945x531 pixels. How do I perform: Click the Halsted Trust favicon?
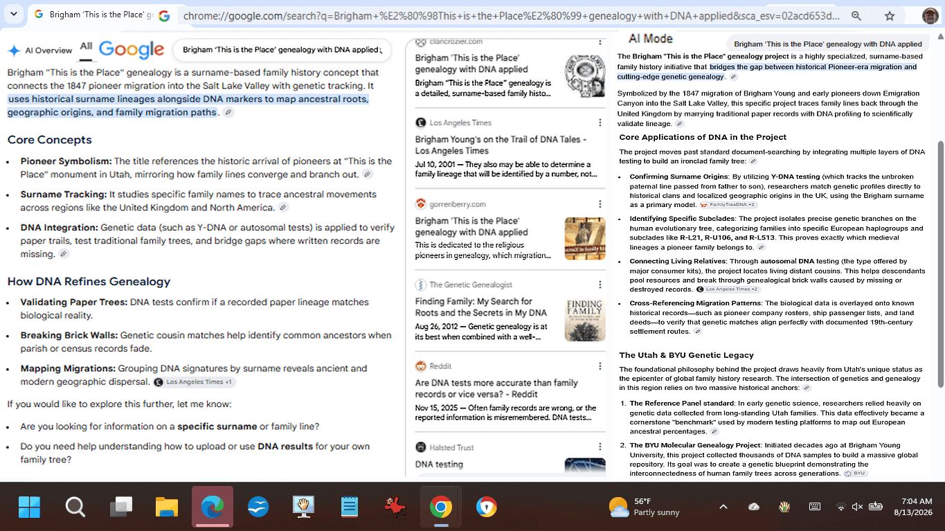[421, 447]
